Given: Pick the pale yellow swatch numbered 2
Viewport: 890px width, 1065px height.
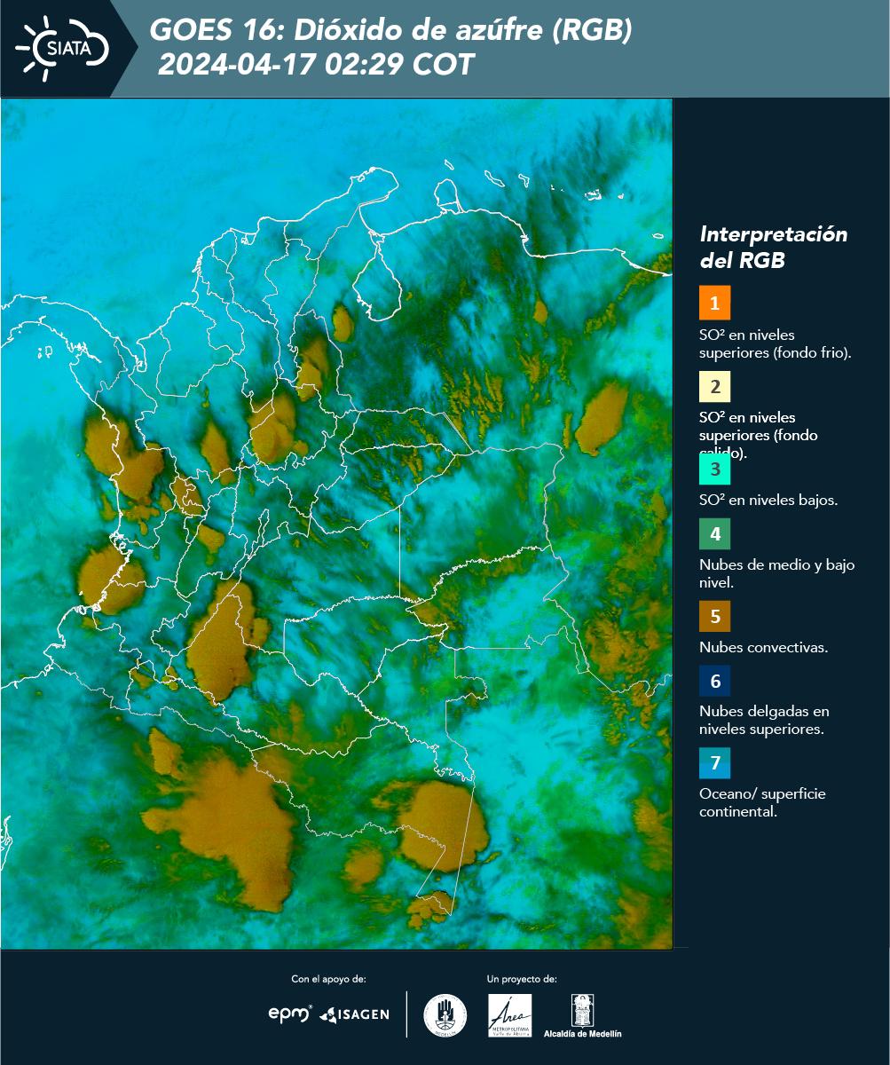Looking at the screenshot, I should (x=714, y=388).
